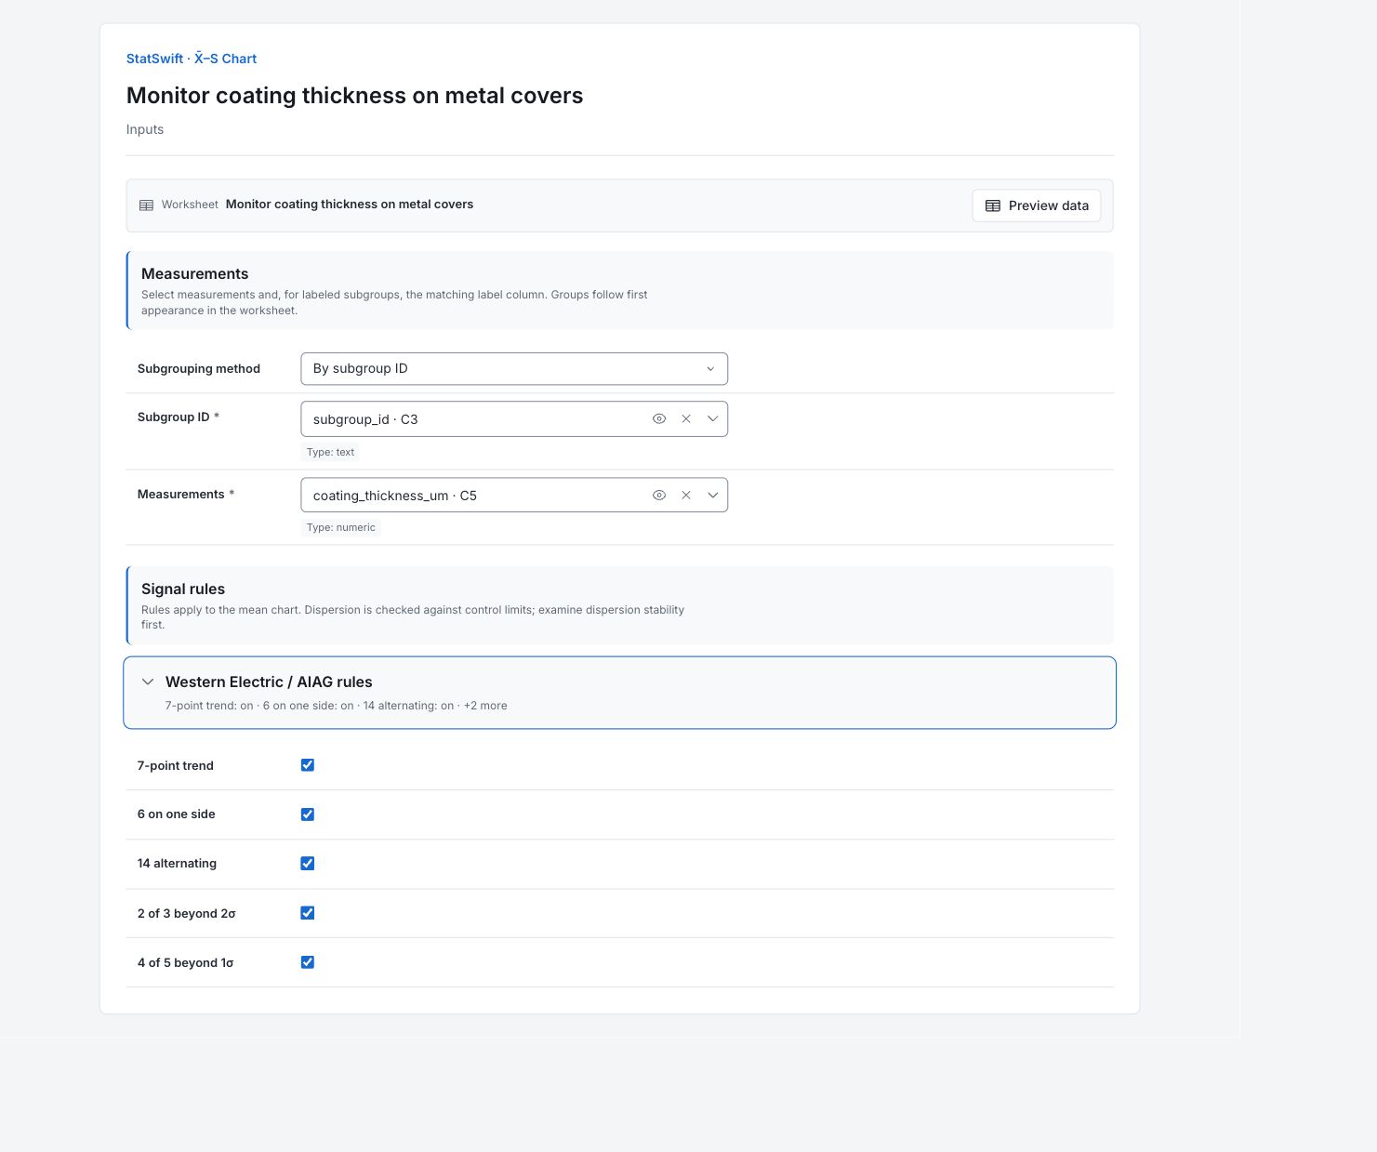The image size is (1377, 1152).
Task: Click the worksheet name beside the Worksheet label
Action: coord(350,205)
